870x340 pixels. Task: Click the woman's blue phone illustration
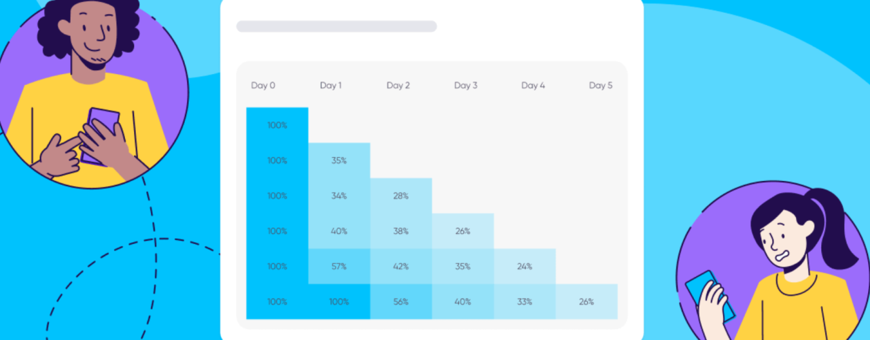(709, 296)
